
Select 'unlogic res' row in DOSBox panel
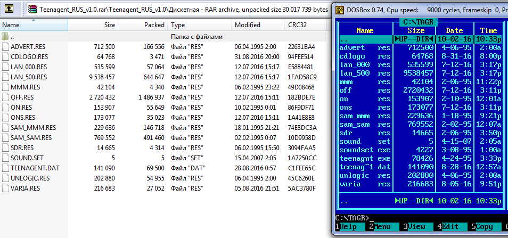[x=421, y=176]
